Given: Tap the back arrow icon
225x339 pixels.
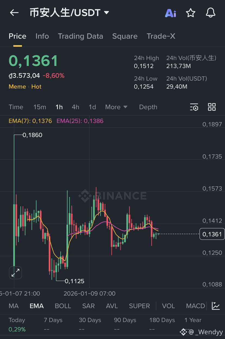Looking at the screenshot, I should (14, 12).
